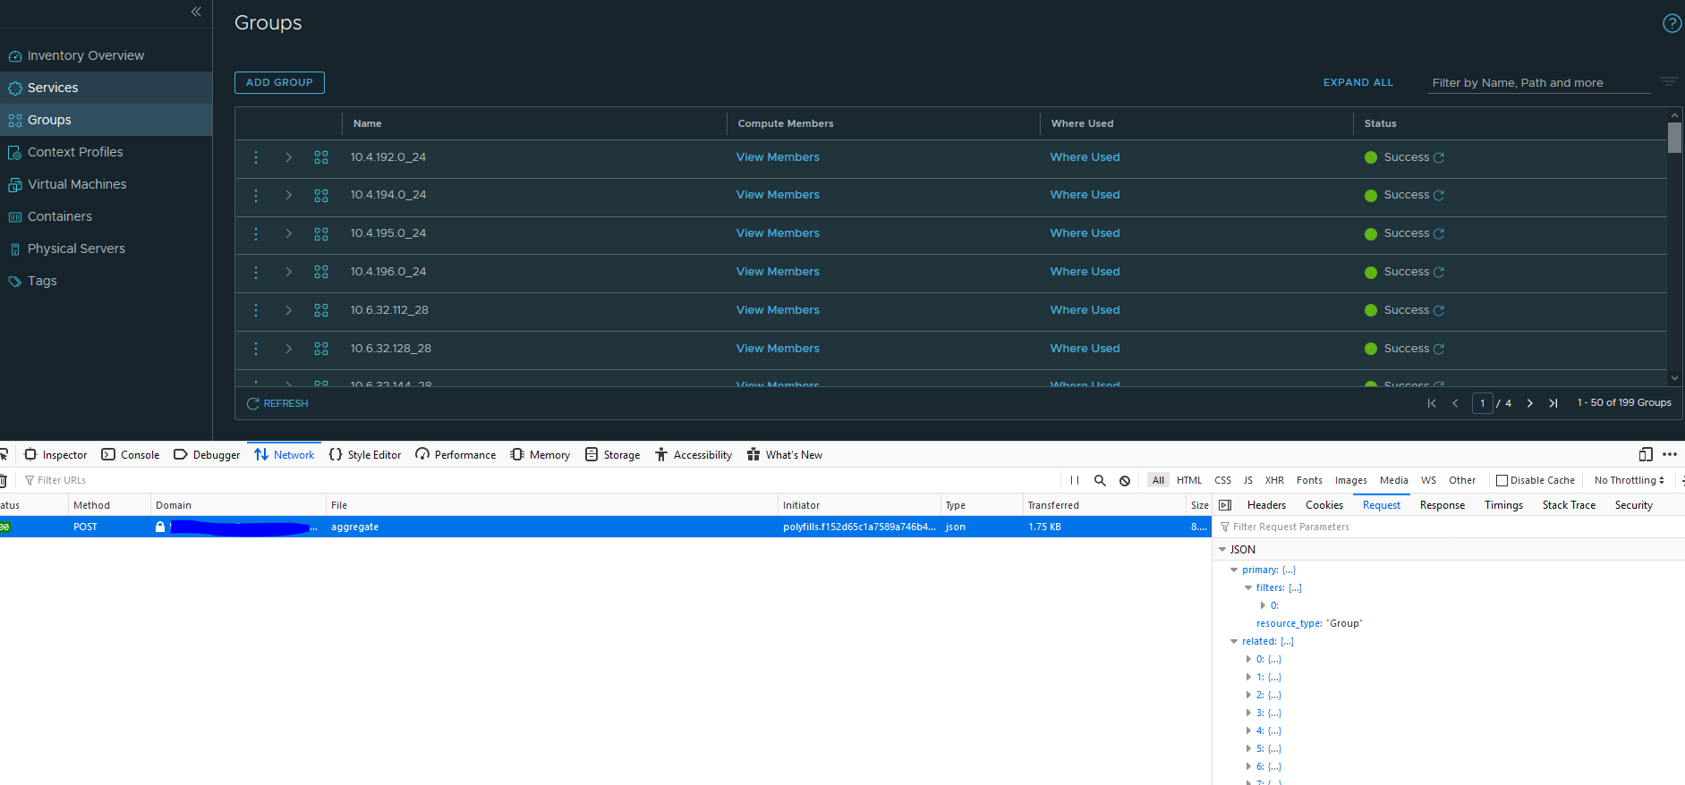The width and height of the screenshot is (1685, 785).
Task: Filter network requests by Images
Action: (x=1351, y=480)
